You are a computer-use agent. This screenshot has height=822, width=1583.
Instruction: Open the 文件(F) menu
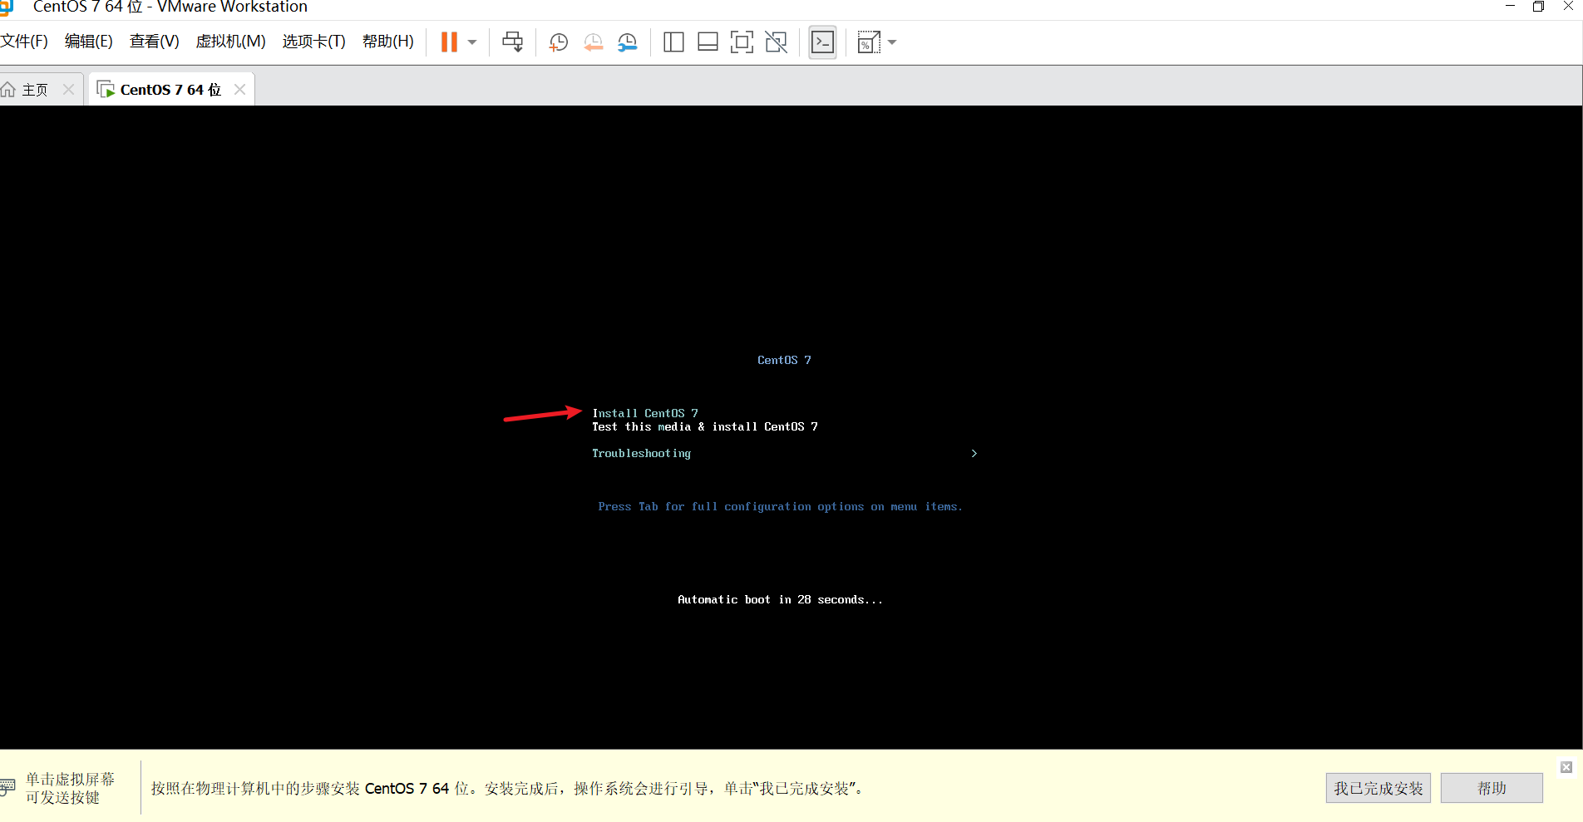(24, 42)
